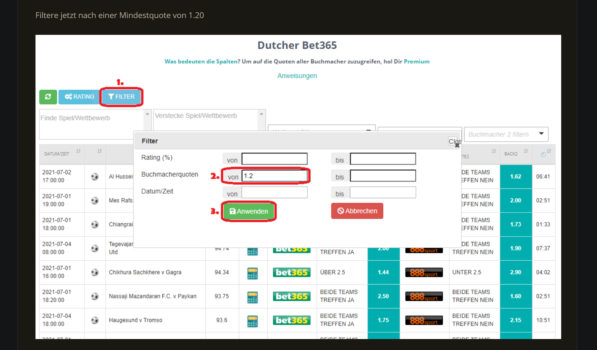Click the 94.34 rating value

point(222,273)
